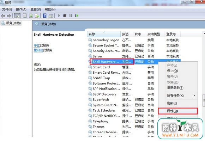The image size is (205, 141).
Task: Click the gear icon beside Task Scheduler
Action: [x=90, y=110]
